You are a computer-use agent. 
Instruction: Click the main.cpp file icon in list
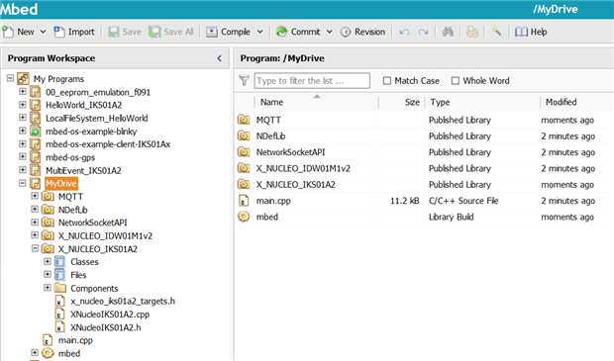pyautogui.click(x=244, y=201)
